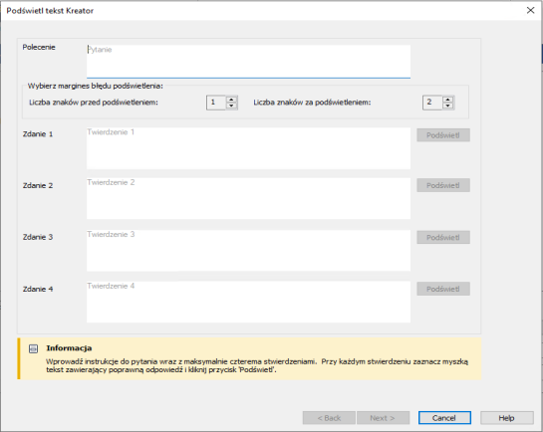
Task: Select the Twierdzenie 2 text area
Action: [x=248, y=198]
